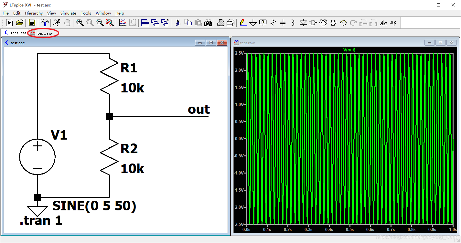
Task: Minimize the LTspice main window
Action: 424,5
